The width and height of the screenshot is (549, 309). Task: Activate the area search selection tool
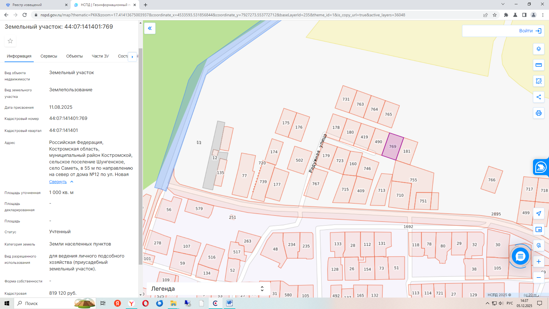538,81
